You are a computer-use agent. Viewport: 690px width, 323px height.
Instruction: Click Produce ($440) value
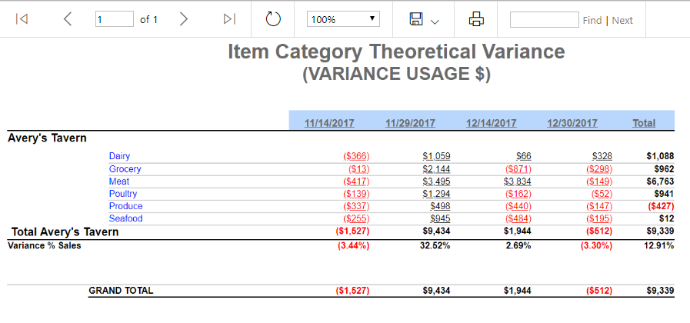[518, 206]
